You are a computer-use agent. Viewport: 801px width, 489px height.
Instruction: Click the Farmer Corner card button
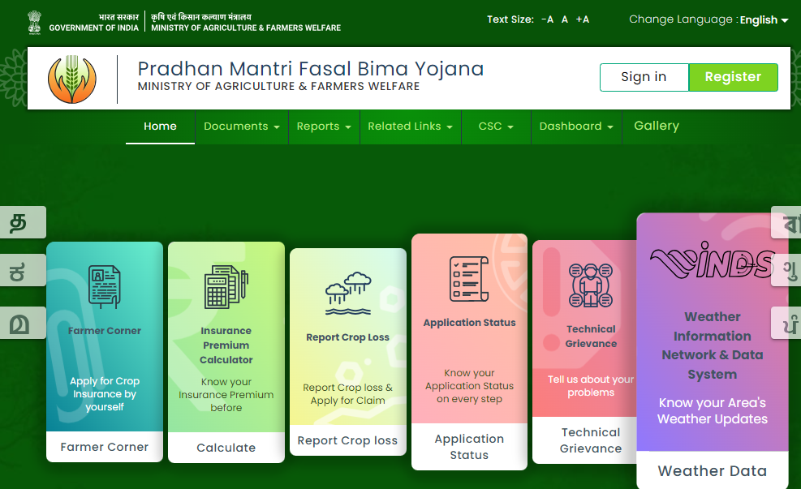(x=105, y=447)
